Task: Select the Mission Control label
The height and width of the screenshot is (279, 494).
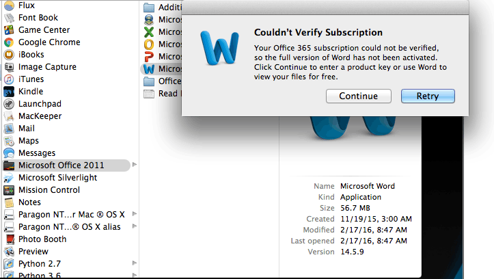Action: [x=49, y=190]
